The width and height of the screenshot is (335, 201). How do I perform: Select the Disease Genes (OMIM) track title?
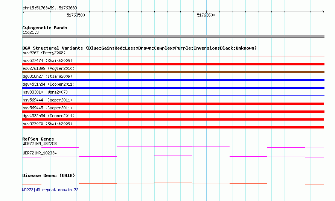click(49, 175)
